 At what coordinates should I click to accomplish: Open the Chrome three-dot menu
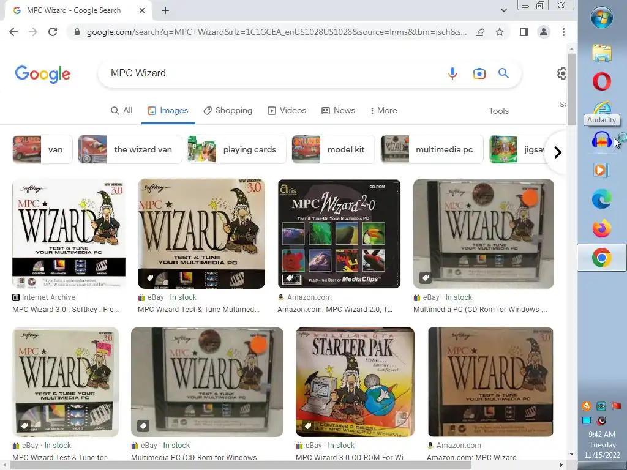tap(563, 32)
